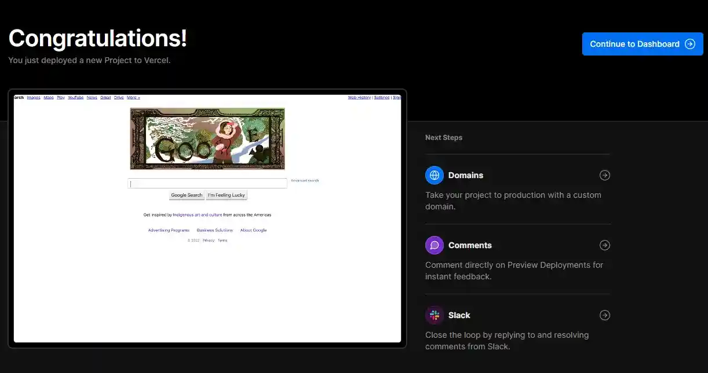The height and width of the screenshot is (373, 708).
Task: Select YouTube in the preview navbar
Action: point(76,98)
